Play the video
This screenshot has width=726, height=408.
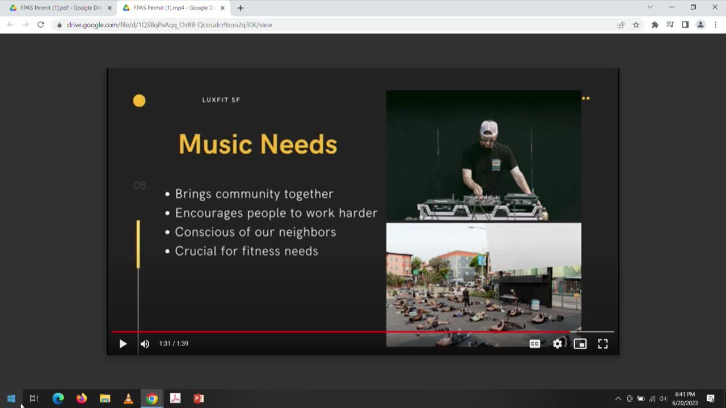(x=123, y=343)
